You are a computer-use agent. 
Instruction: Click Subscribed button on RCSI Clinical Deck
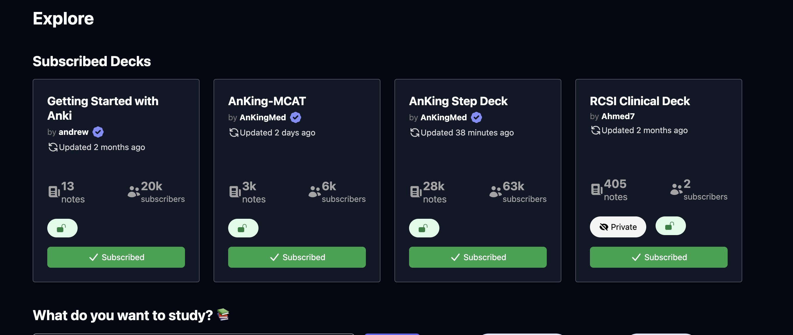658,257
